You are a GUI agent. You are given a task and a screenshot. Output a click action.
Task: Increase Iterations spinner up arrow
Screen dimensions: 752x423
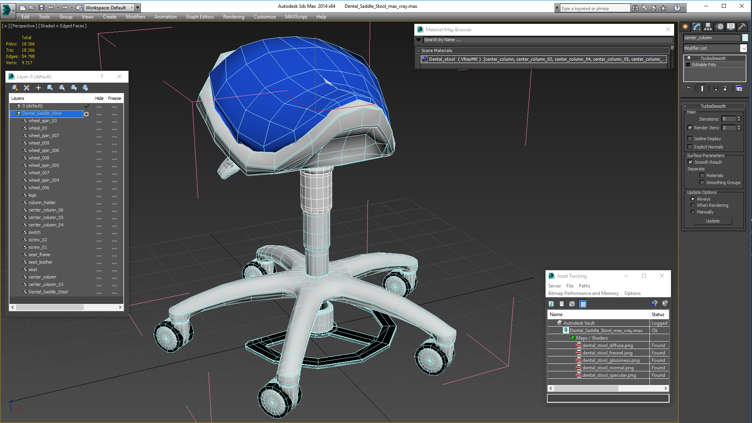739,117
